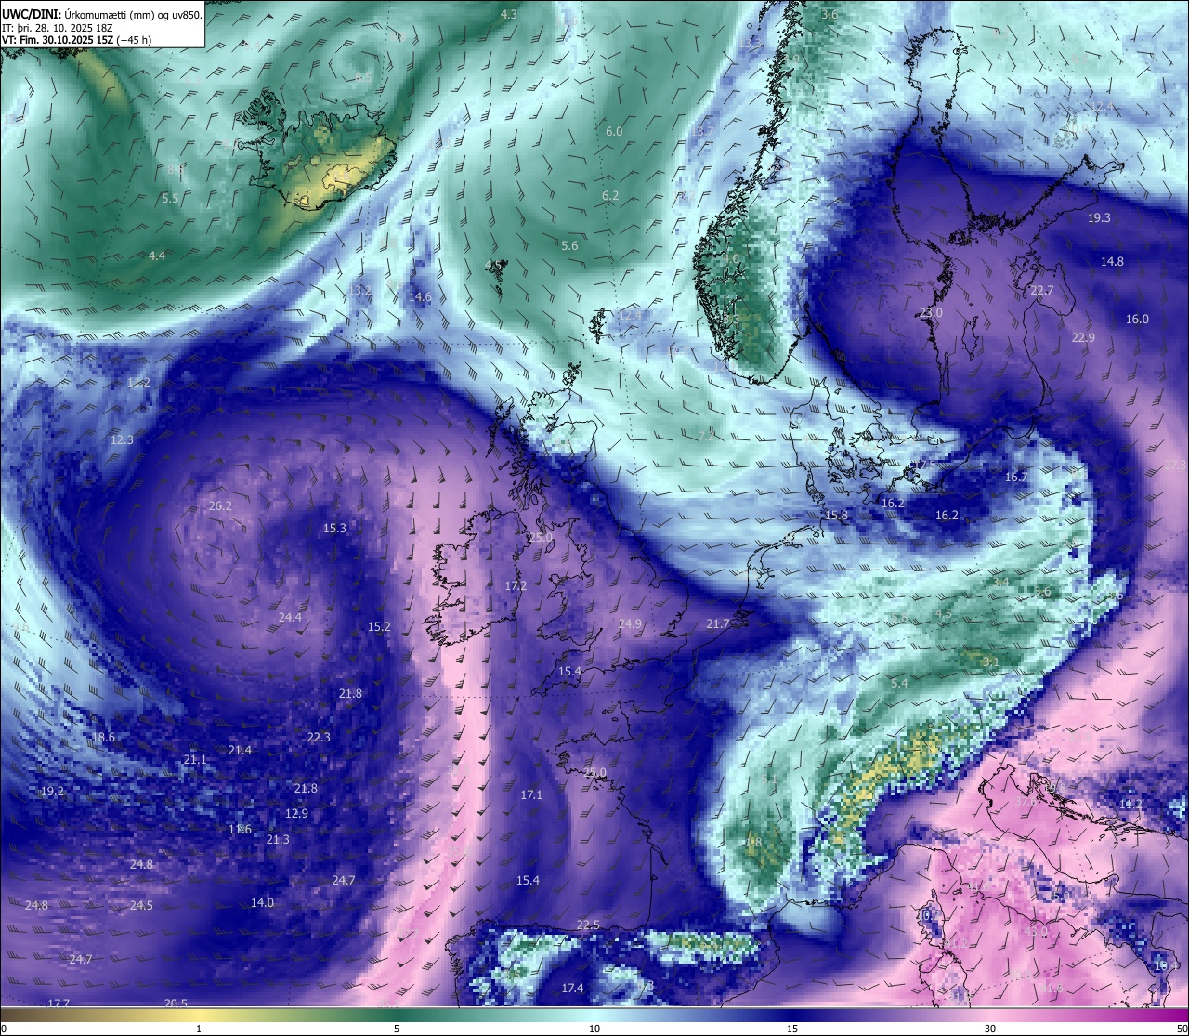Click the color scale tick label 5
The image size is (1189, 1036).
click(x=397, y=1029)
